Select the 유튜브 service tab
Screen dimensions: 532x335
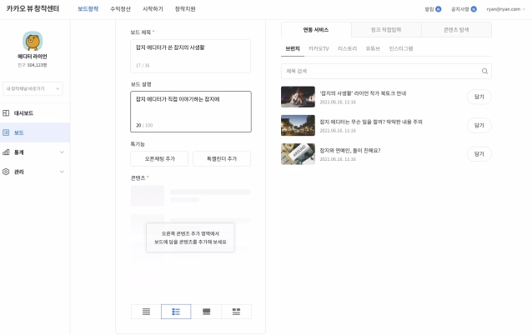pyautogui.click(x=373, y=49)
